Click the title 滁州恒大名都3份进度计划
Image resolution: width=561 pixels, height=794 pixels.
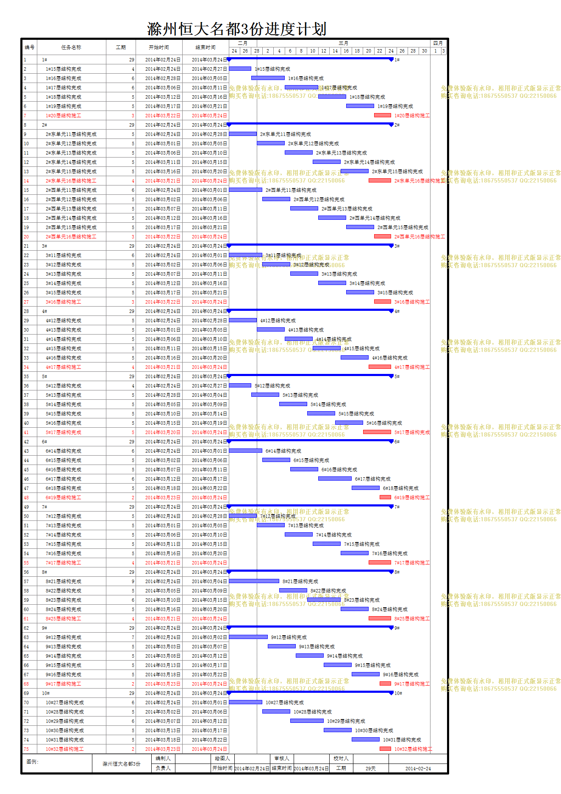[x=237, y=29]
